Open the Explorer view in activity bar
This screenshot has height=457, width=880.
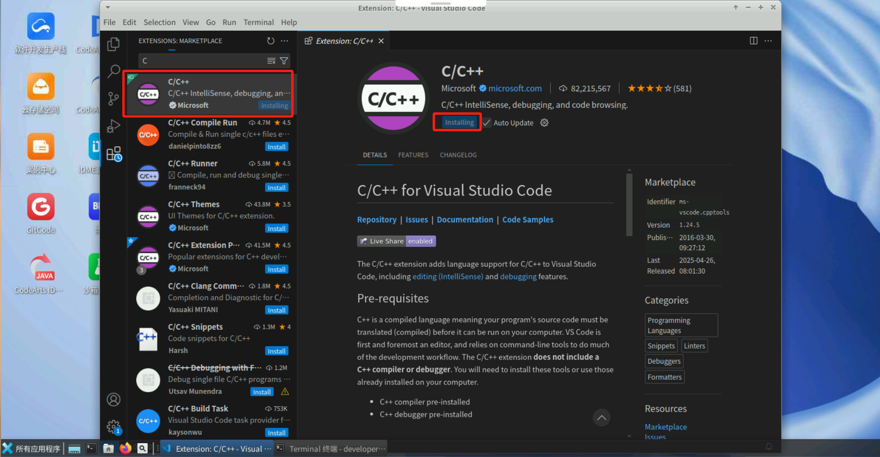click(114, 44)
